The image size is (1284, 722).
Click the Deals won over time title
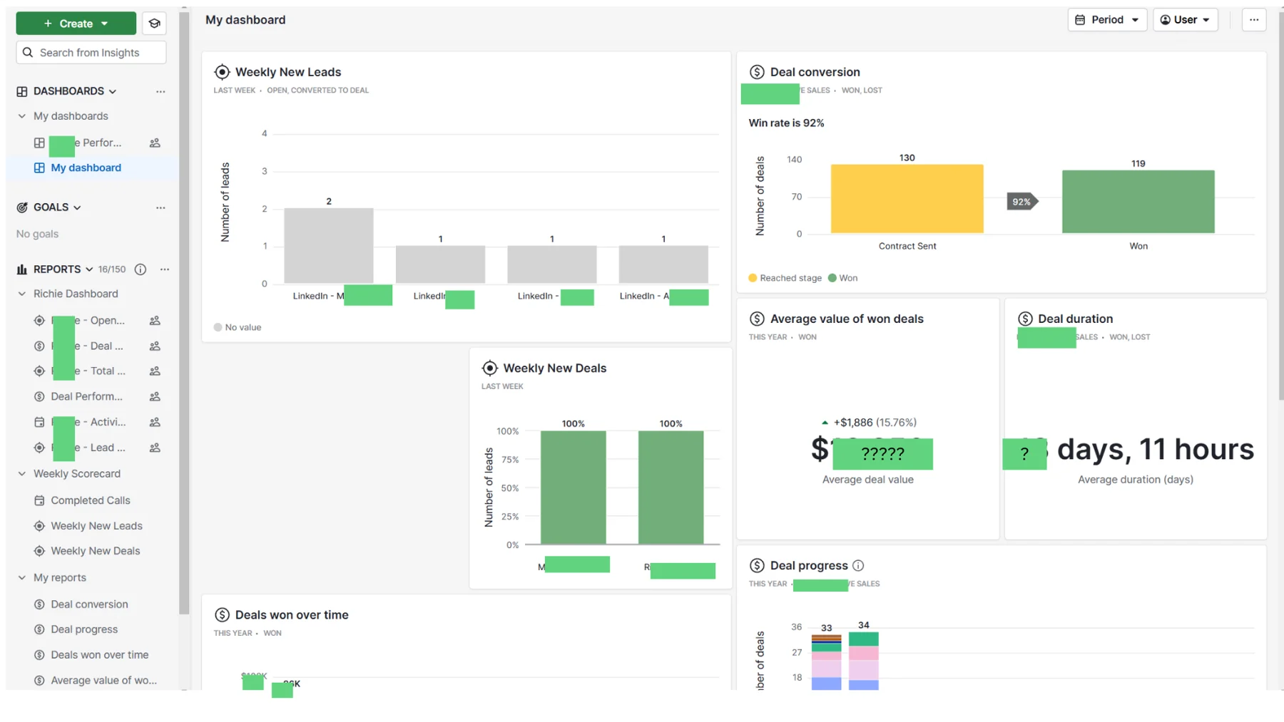pyautogui.click(x=292, y=614)
